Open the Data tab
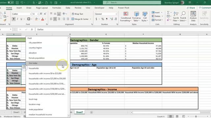This screenshot has height=118, width=211. (68, 8)
